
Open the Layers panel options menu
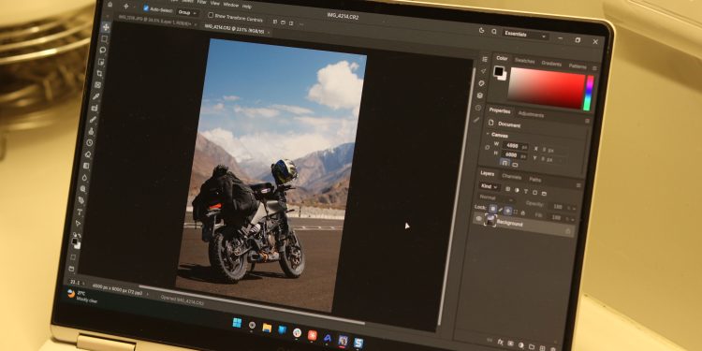point(578,185)
